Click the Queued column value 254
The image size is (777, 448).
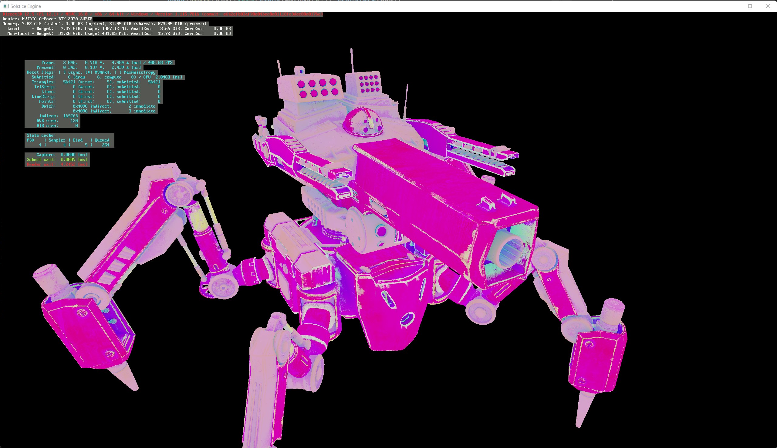106,145
